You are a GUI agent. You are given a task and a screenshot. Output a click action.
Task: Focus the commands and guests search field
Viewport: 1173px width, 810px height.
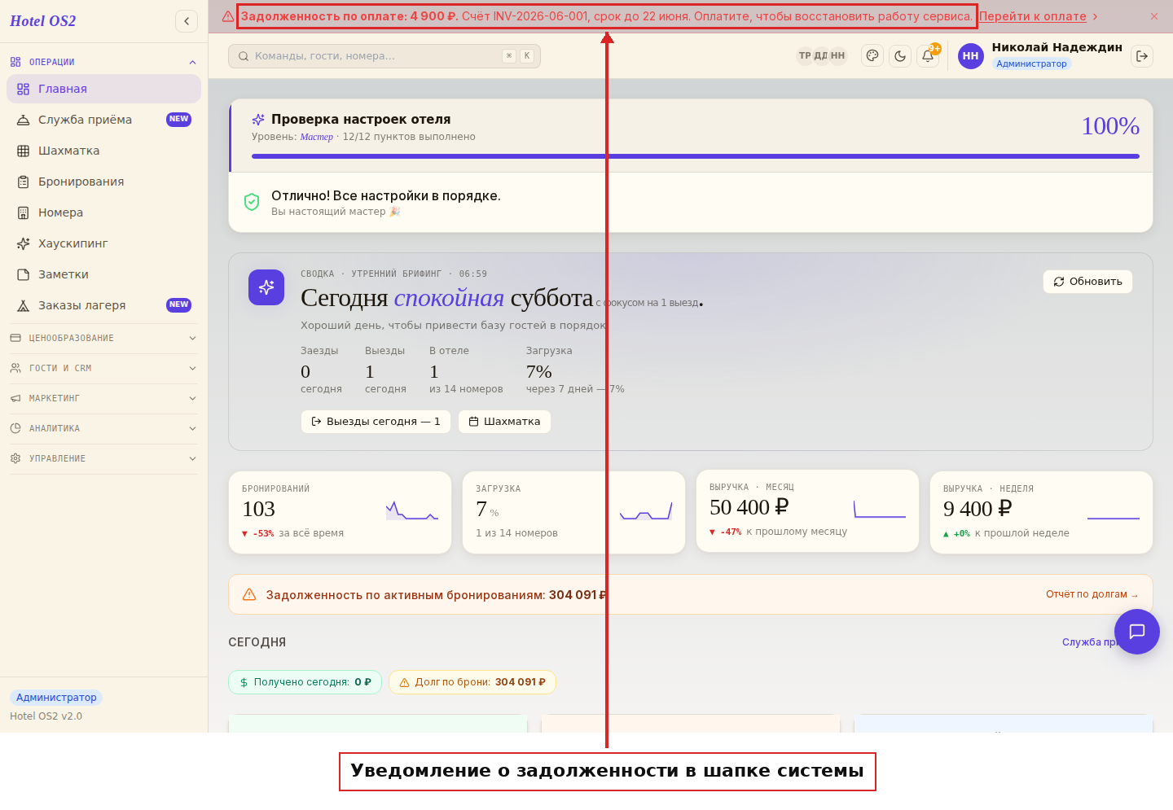click(x=384, y=56)
